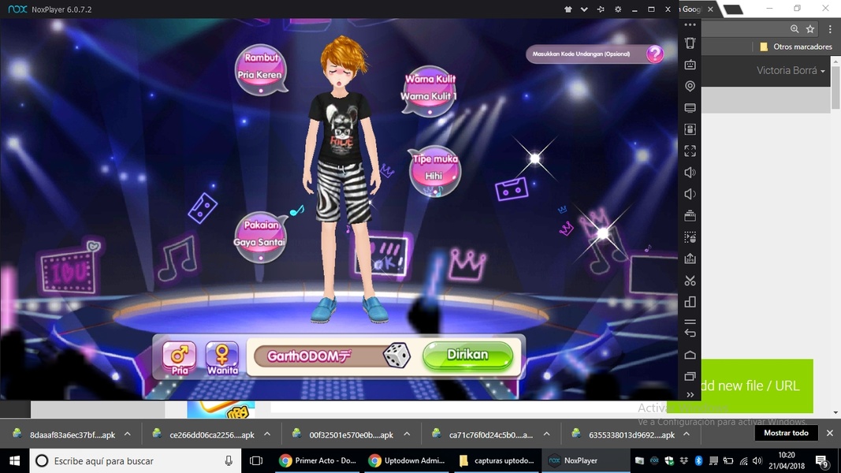Viewport: 841px width, 473px height.
Task: Expand options for ca71c76f0d24c5b0 download
Action: point(546,434)
